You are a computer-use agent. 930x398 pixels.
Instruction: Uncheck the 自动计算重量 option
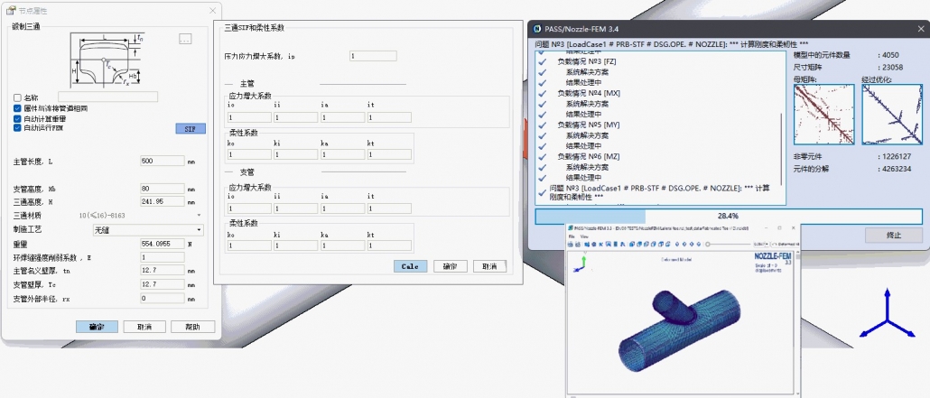click(x=17, y=118)
